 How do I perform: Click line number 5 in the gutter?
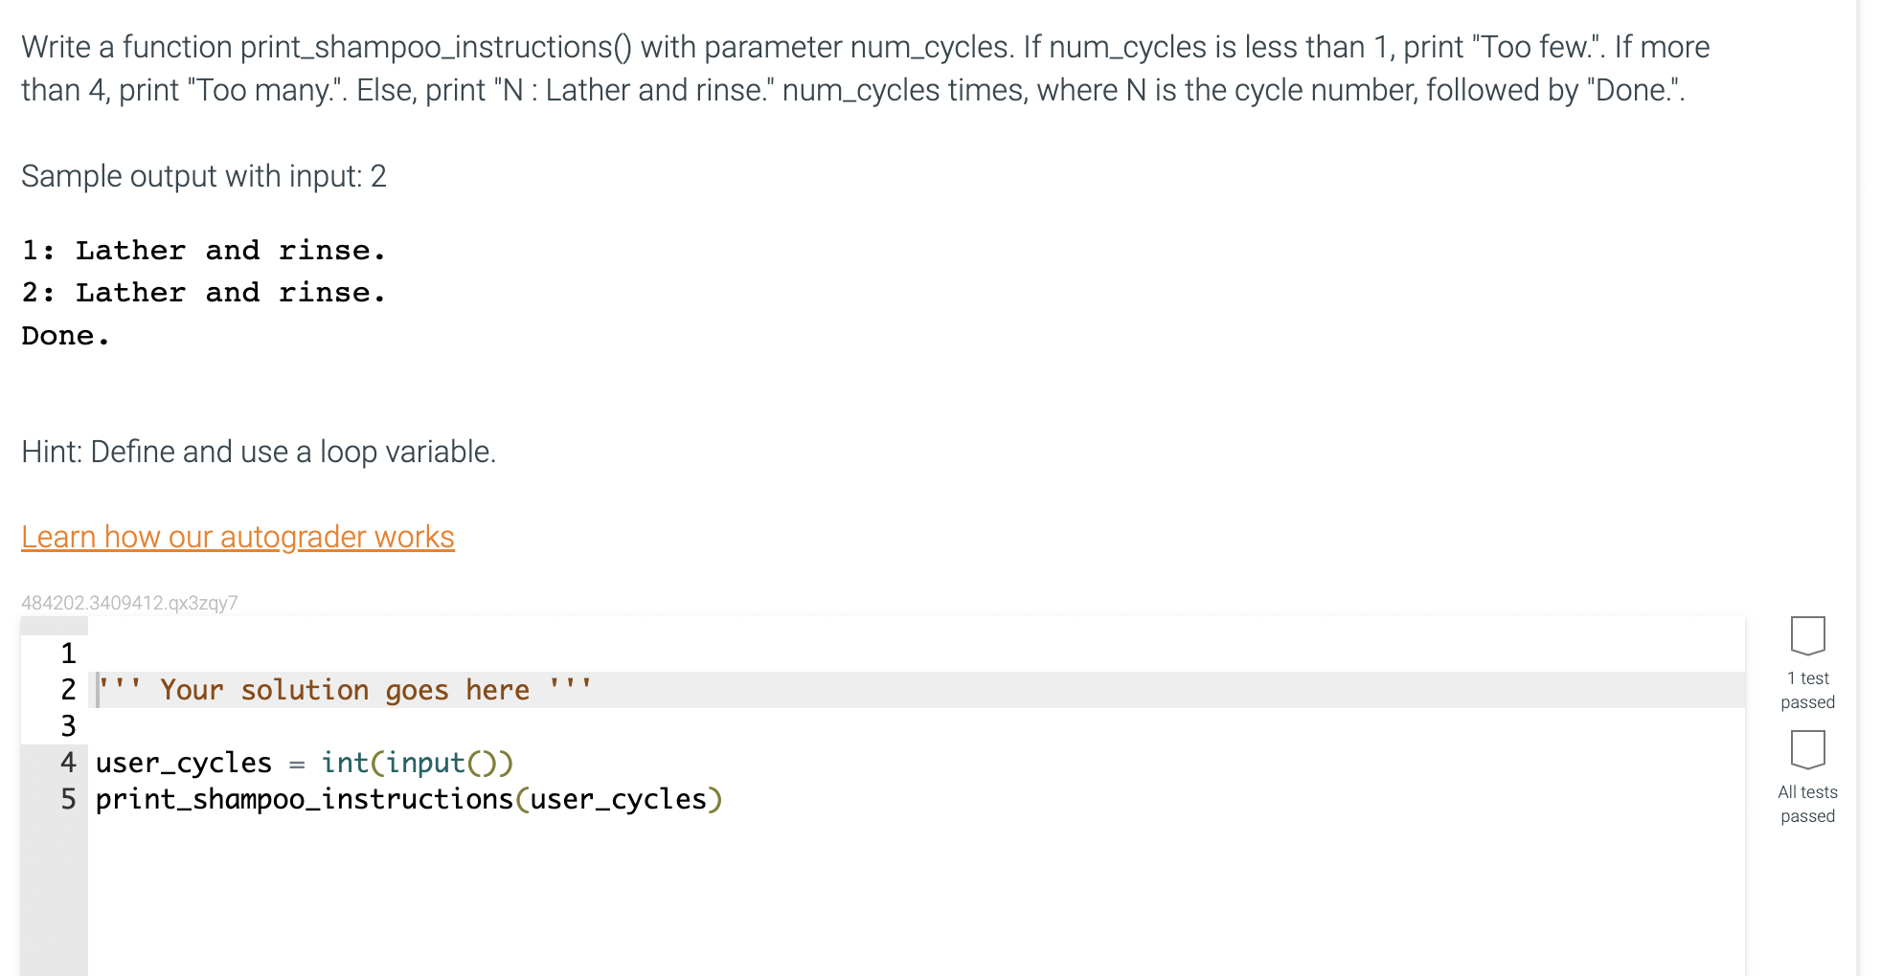[x=67, y=799]
